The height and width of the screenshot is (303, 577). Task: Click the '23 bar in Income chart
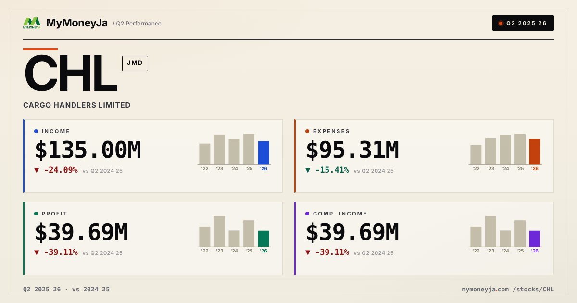pyautogui.click(x=219, y=150)
